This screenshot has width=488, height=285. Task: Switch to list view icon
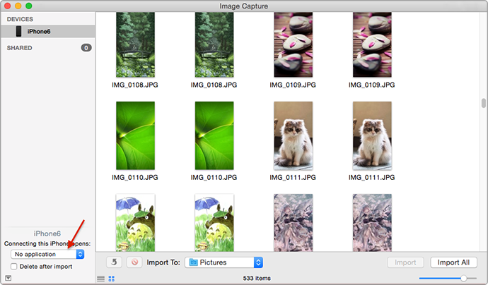(x=101, y=279)
